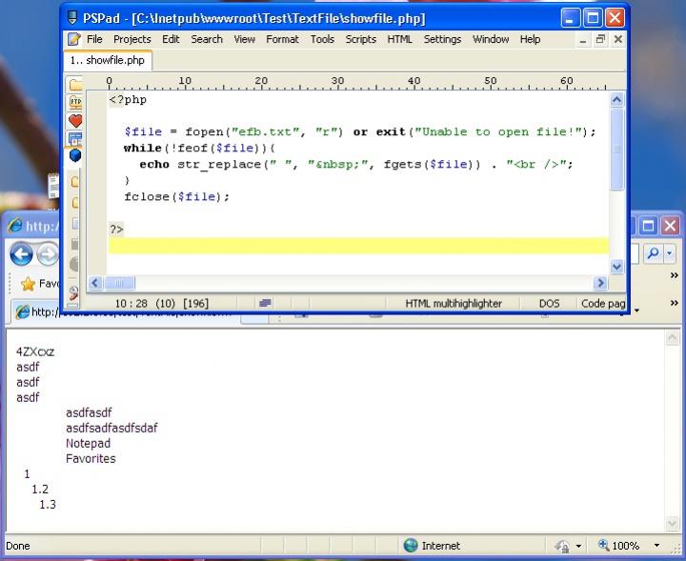The height and width of the screenshot is (561, 686).
Task: Click the HTML multihighlighter status entry
Action: 454,303
